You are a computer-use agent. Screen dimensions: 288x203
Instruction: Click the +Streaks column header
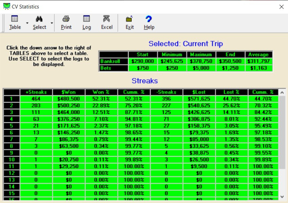[x=36, y=92]
